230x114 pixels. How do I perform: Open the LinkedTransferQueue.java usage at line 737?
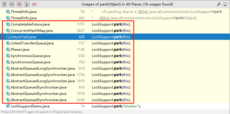(x=115, y=43)
